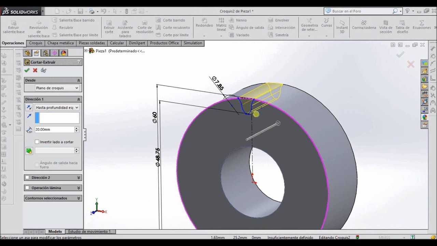Increase depth with the D1 spinner arrows
437x246 pixels.
76,129
